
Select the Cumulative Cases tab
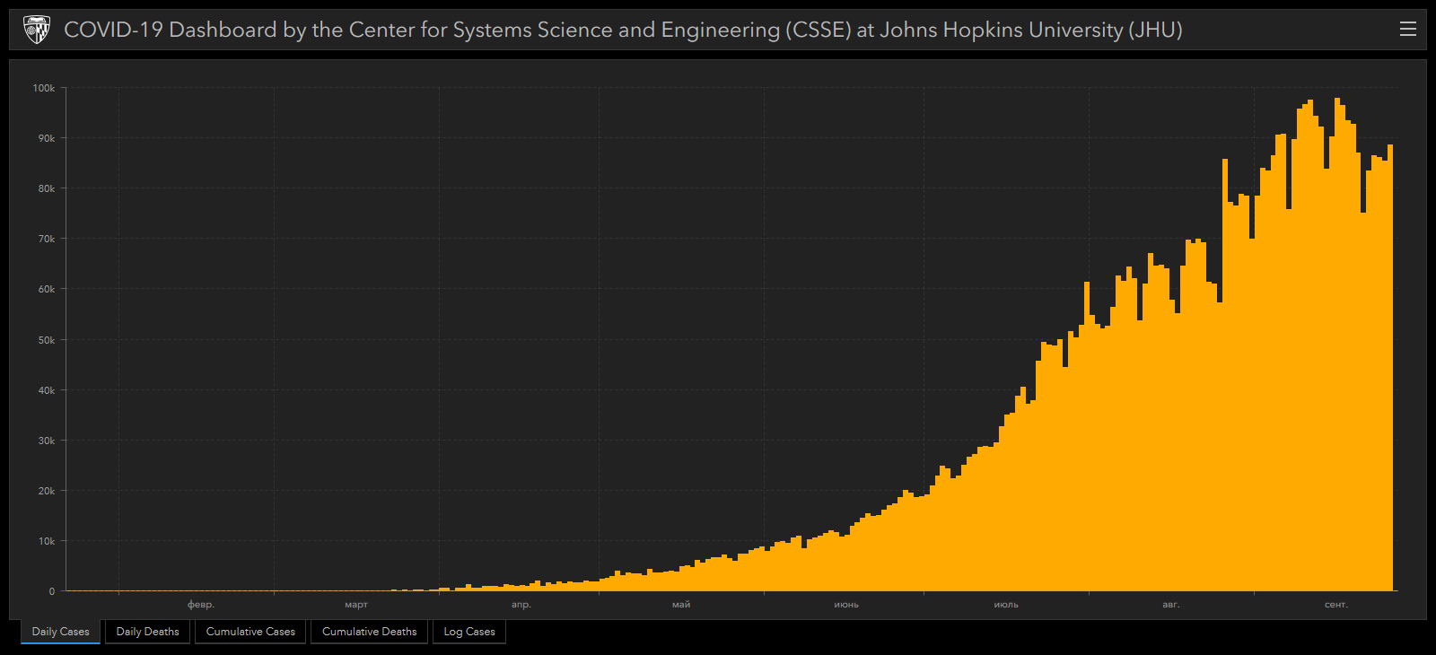pyautogui.click(x=250, y=632)
